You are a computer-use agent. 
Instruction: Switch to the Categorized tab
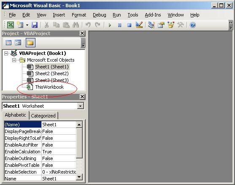coord(43,116)
